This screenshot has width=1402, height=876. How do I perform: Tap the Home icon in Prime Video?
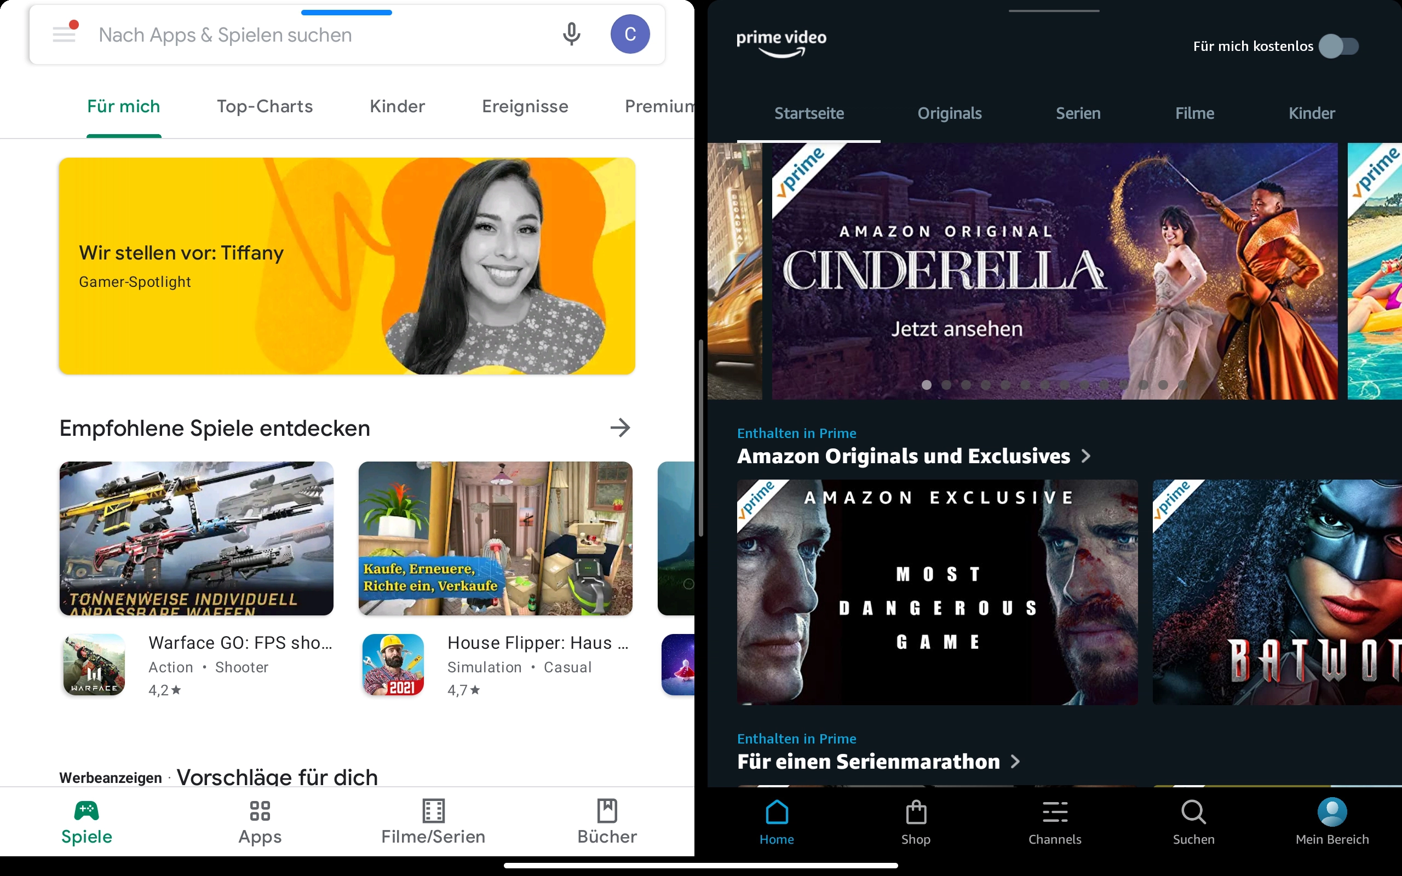pyautogui.click(x=777, y=812)
